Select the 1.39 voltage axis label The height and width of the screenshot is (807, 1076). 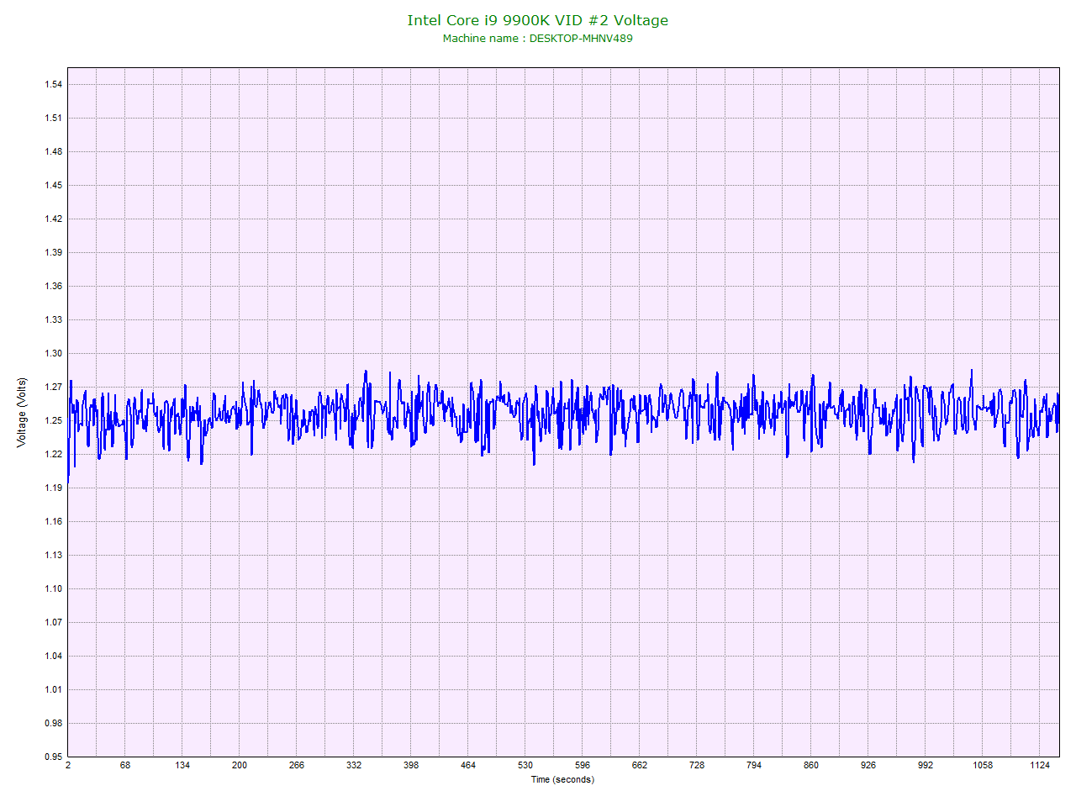click(x=53, y=252)
